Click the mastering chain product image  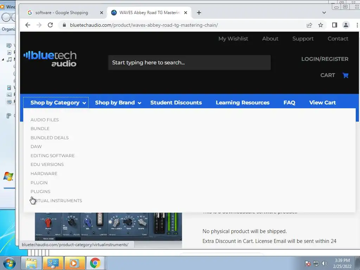coord(108,227)
